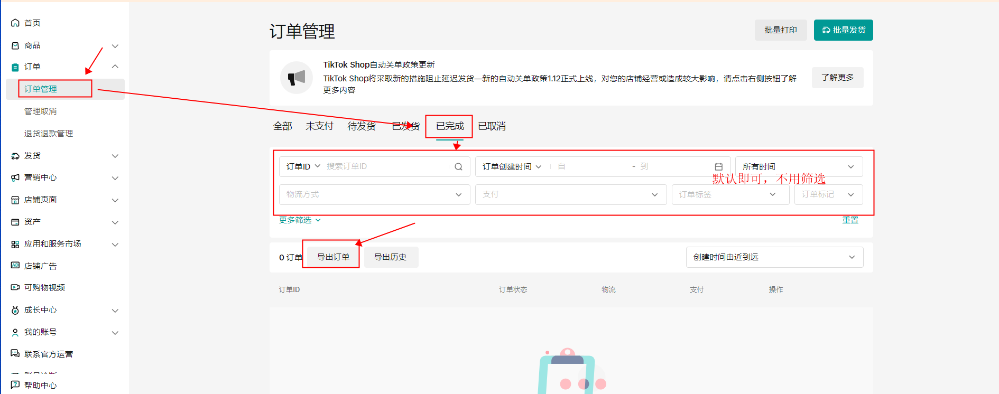Click the 店铺页面 storefront icon
Image resolution: width=999 pixels, height=394 pixels.
[15, 200]
